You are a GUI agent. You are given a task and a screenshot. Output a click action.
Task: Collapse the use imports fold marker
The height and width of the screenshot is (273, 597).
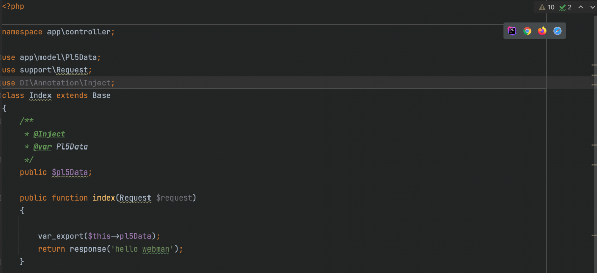[x=1, y=57]
